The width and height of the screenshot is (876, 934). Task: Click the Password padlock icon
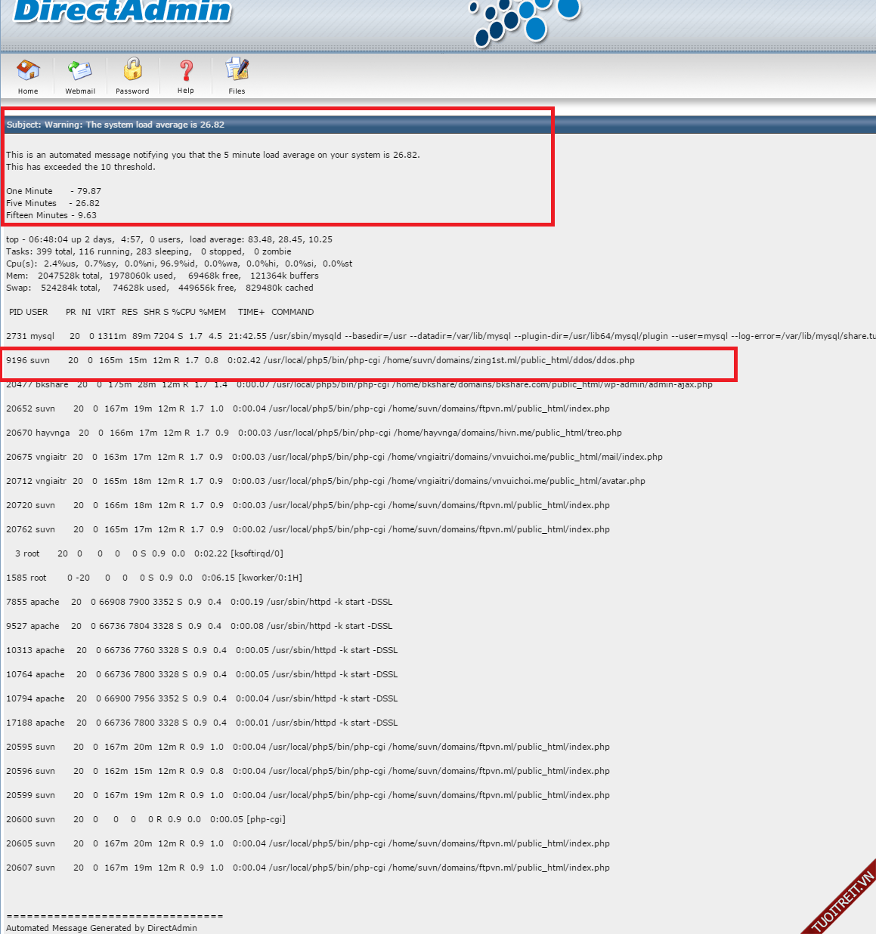(x=133, y=69)
